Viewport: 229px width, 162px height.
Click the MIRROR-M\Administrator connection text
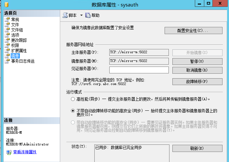tap(27, 144)
